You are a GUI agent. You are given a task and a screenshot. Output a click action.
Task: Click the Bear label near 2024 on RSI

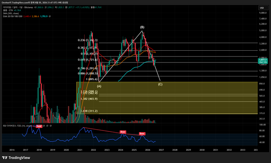pyautogui.click(x=123, y=132)
